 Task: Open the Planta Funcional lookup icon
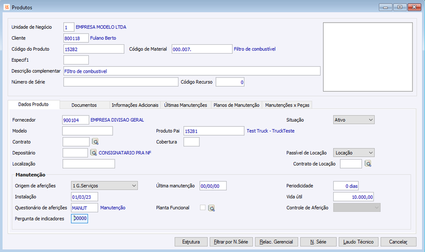pos(211,208)
